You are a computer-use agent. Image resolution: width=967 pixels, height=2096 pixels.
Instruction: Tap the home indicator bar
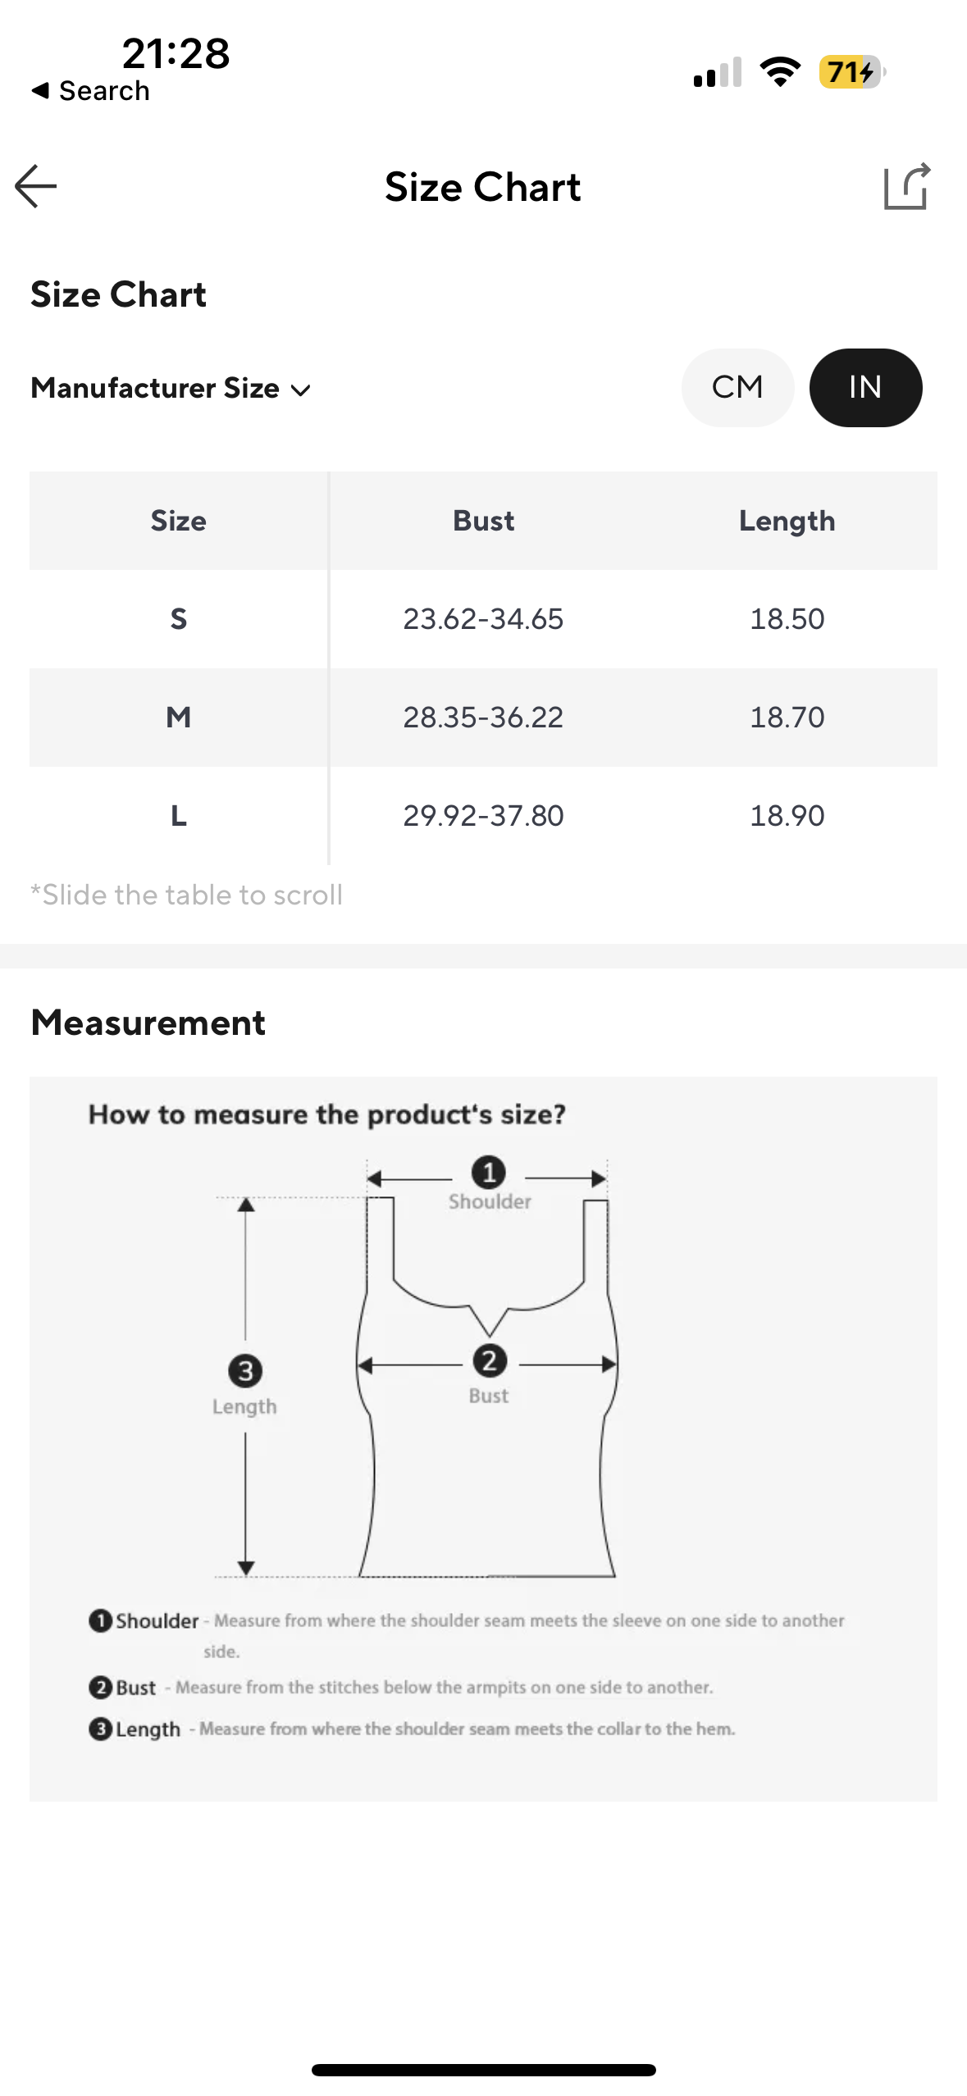(x=483, y=2070)
